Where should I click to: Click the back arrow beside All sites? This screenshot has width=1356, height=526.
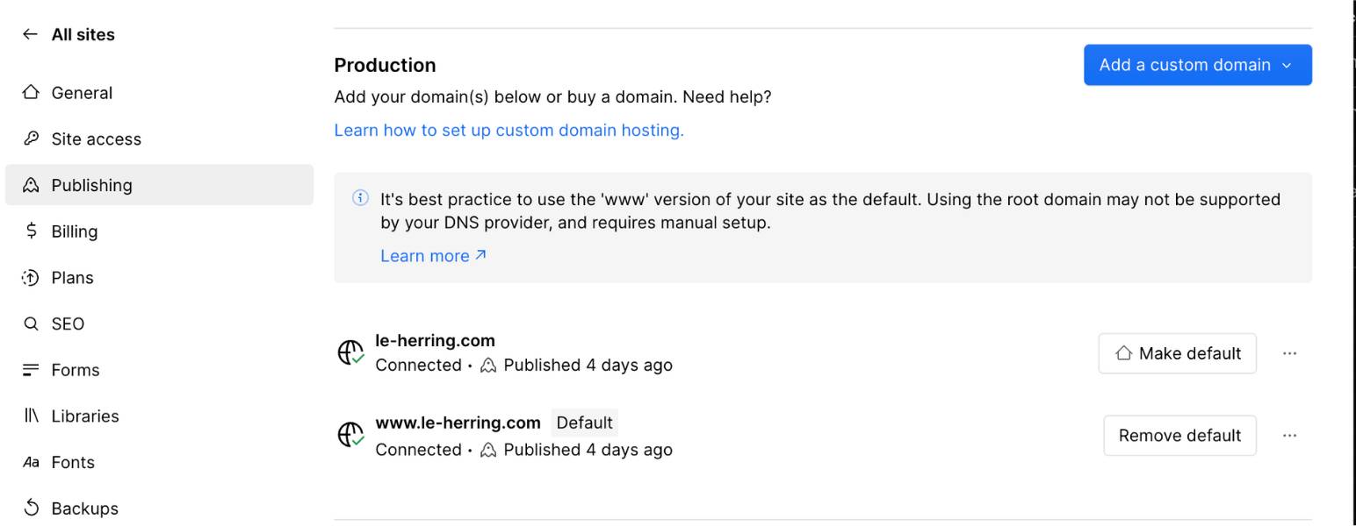(x=31, y=34)
